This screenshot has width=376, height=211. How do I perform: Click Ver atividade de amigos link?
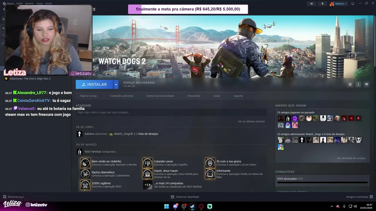pos(351,158)
